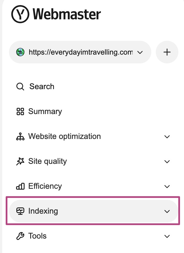
Task: Click the Search magnifier icon
Action: point(20,87)
